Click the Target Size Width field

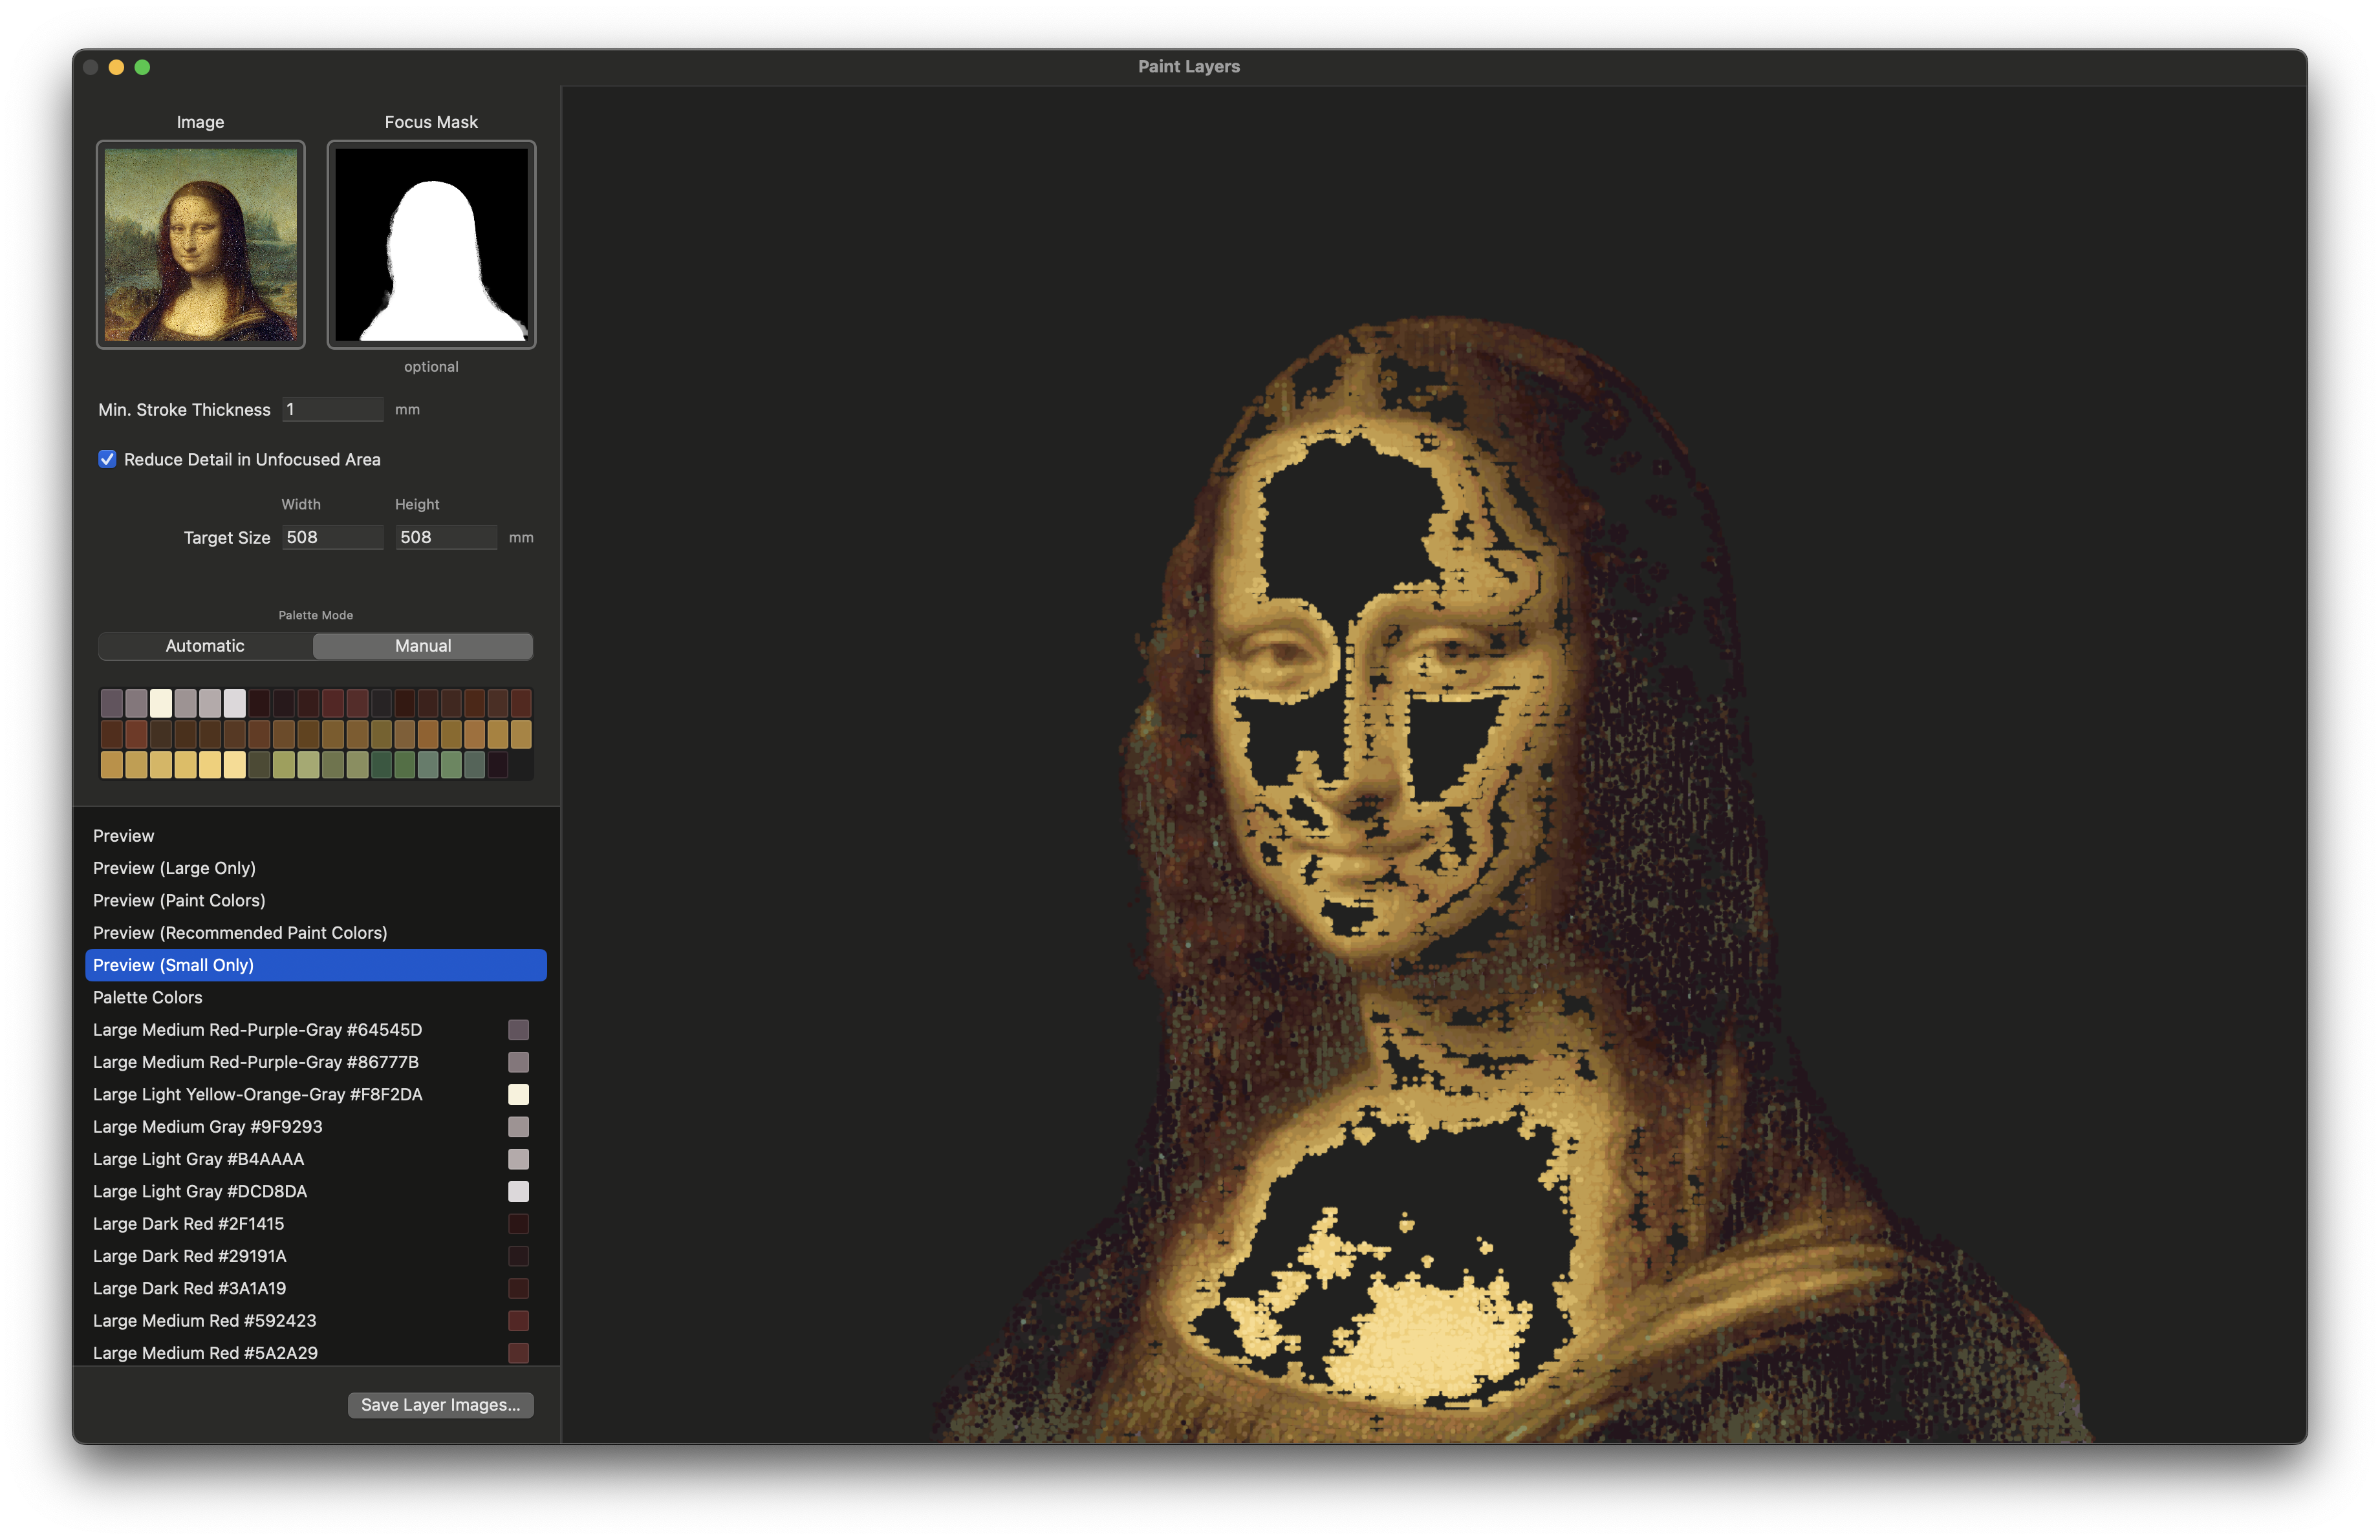[332, 537]
